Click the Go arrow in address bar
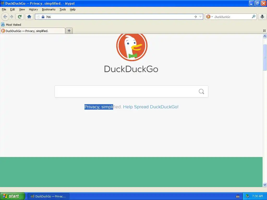The image size is (267, 200). 196,17
